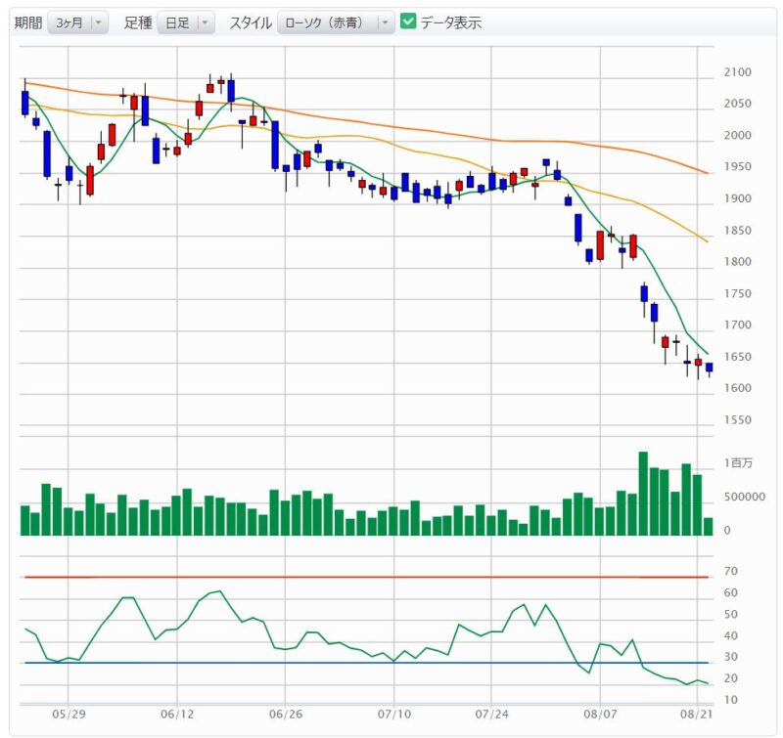This screenshot has height=738, width=783.
Task: Click the RSI 30 axis label
Action: [730, 657]
